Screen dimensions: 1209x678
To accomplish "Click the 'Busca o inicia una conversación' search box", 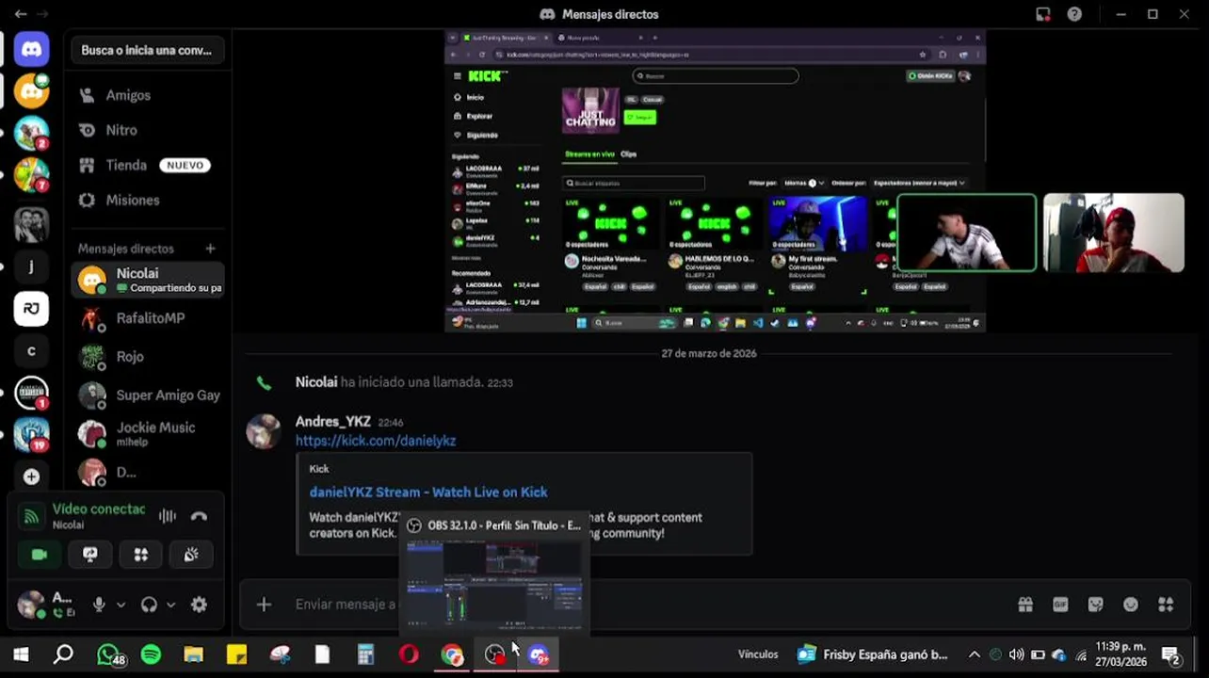I will 147,50.
